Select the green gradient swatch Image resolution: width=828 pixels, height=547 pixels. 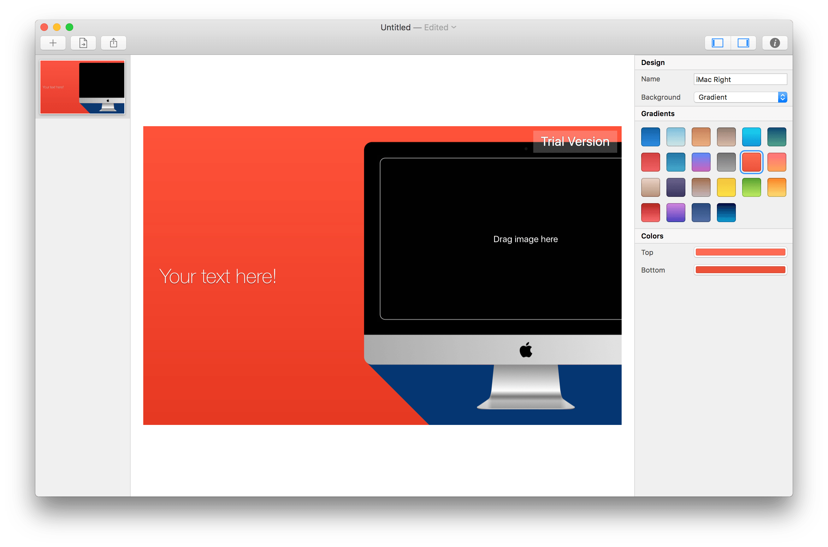[x=751, y=187]
